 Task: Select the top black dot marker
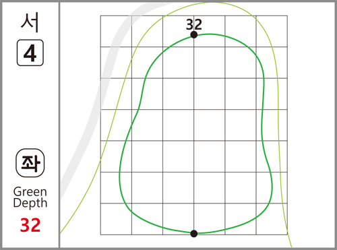point(194,35)
